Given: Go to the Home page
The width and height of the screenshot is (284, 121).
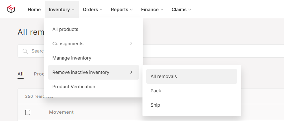Looking at the screenshot, I should coord(34,10).
